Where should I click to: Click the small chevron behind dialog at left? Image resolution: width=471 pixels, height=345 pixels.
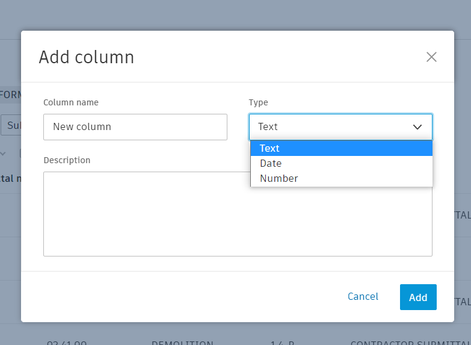pos(3,154)
